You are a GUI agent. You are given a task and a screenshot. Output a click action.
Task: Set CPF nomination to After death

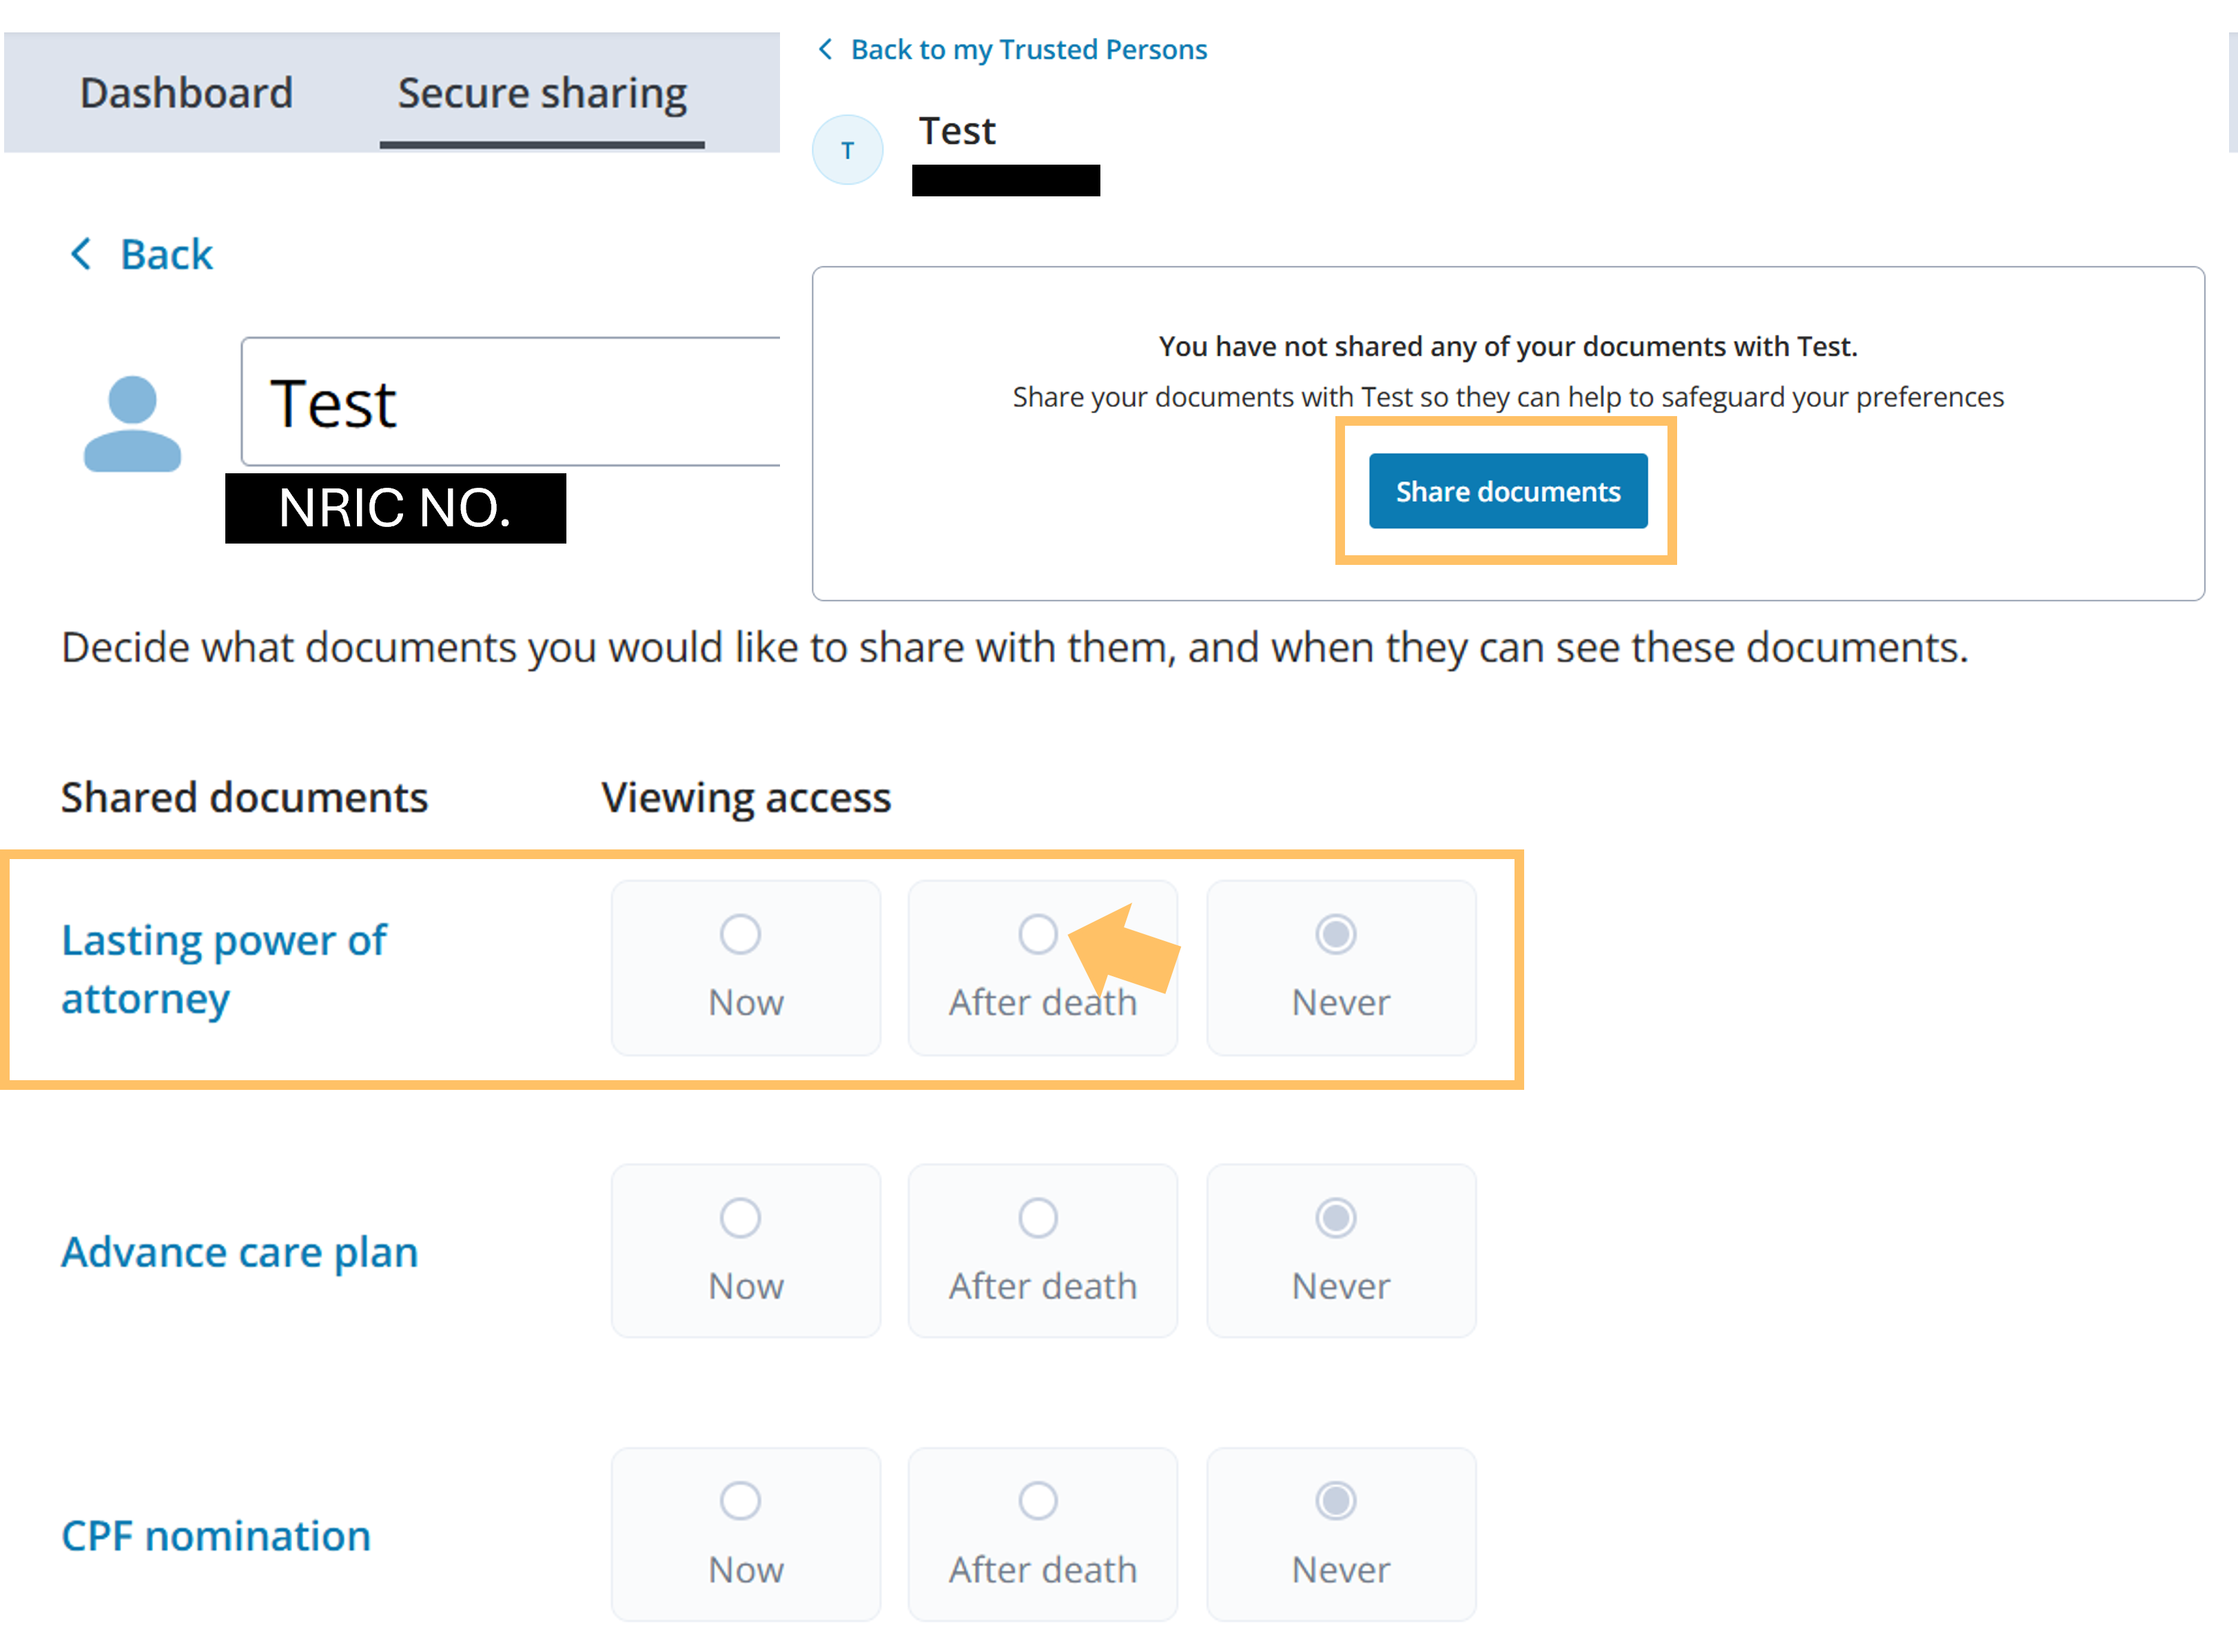tap(1037, 1501)
